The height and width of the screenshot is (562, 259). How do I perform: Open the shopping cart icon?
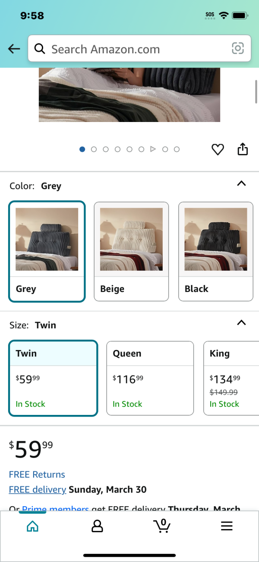tap(162, 526)
